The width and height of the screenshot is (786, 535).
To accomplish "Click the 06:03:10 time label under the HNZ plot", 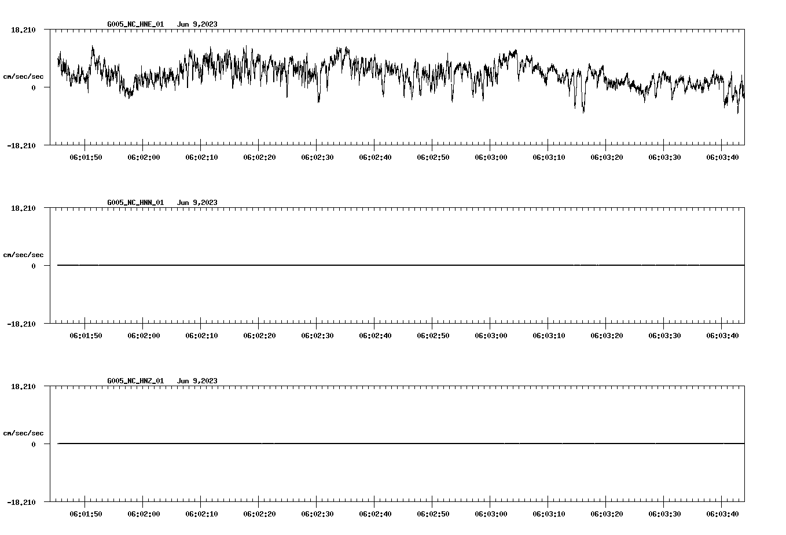I will (x=549, y=514).
